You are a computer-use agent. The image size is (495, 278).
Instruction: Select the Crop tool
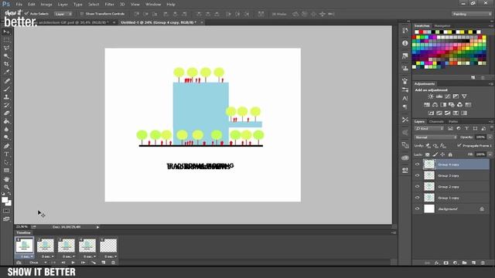(x=6, y=64)
